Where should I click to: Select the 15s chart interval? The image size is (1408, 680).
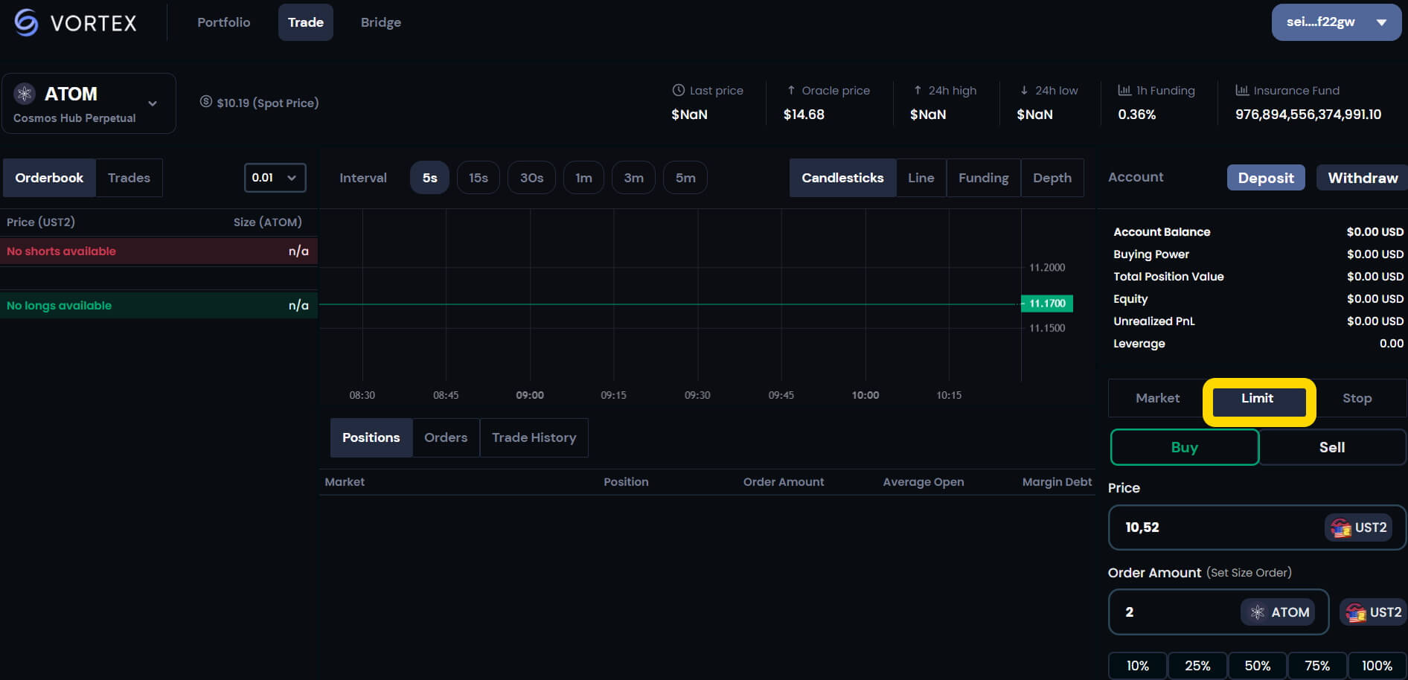coord(479,178)
